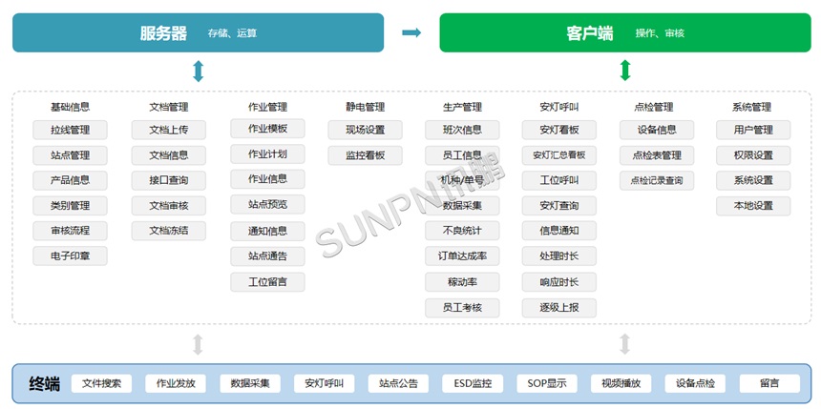Open 逐级上报 item
The height and width of the screenshot is (409, 821).
559,308
